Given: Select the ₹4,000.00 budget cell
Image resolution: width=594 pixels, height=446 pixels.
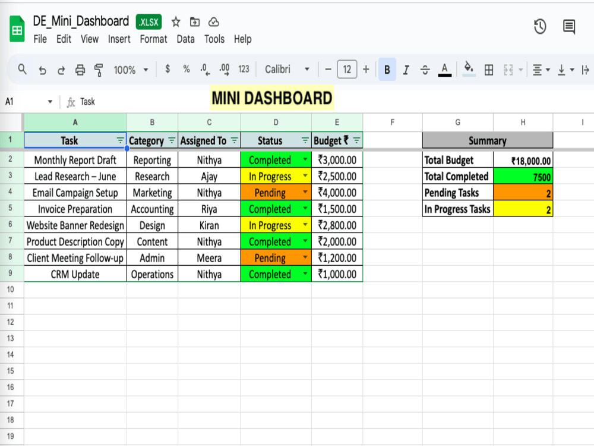Looking at the screenshot, I should 337,193.
